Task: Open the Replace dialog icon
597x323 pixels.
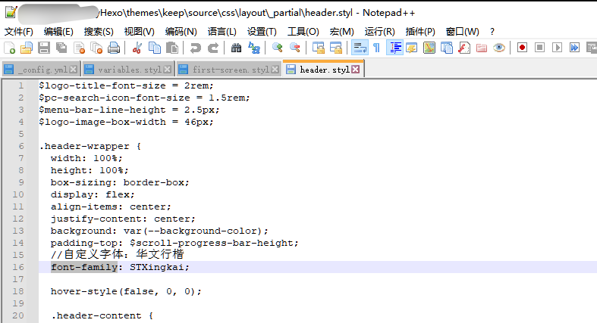Action: (253, 48)
